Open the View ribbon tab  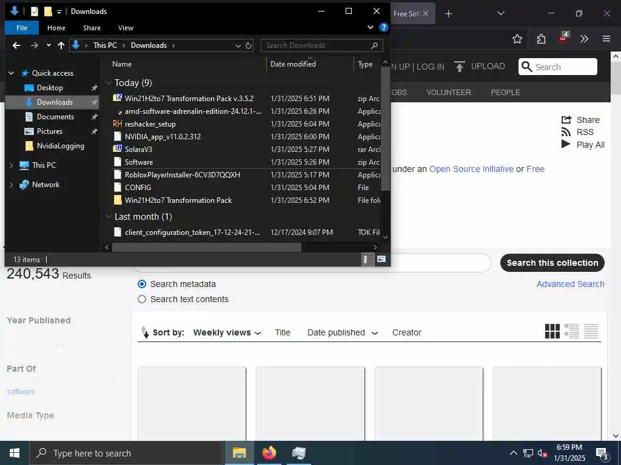(x=126, y=28)
